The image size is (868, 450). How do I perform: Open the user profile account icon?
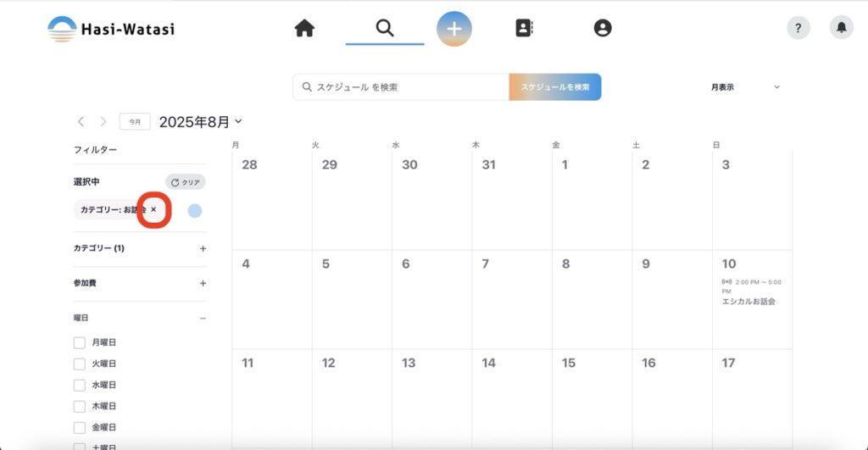point(603,28)
